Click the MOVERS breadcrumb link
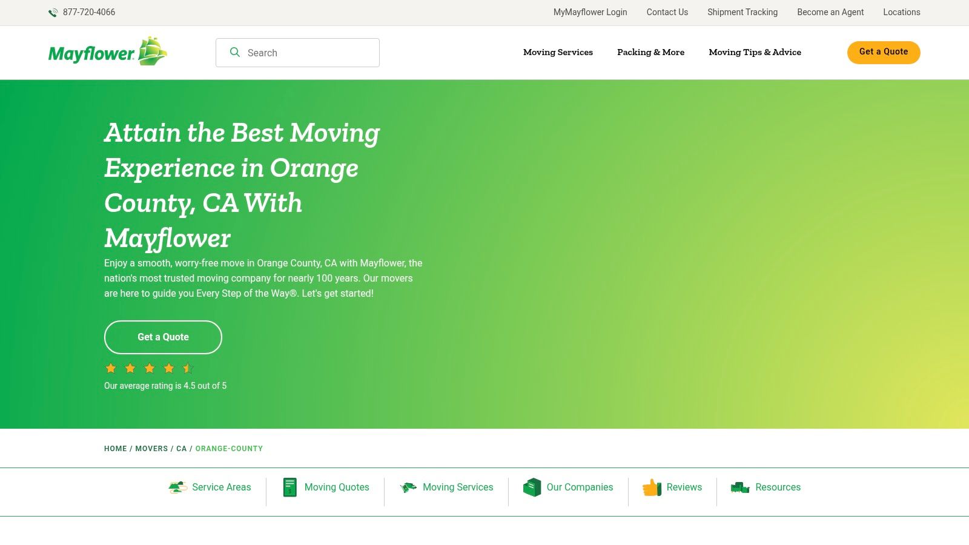 pyautogui.click(x=151, y=449)
